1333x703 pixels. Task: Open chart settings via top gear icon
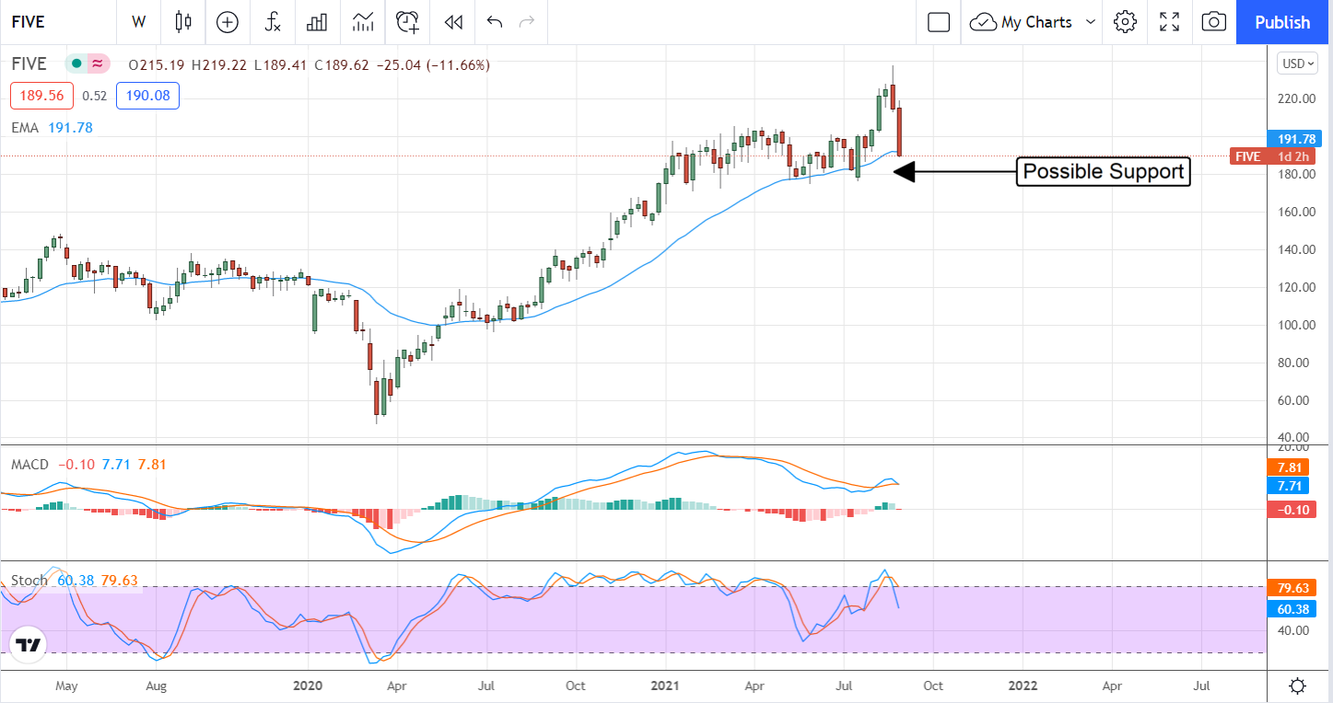tap(1124, 22)
